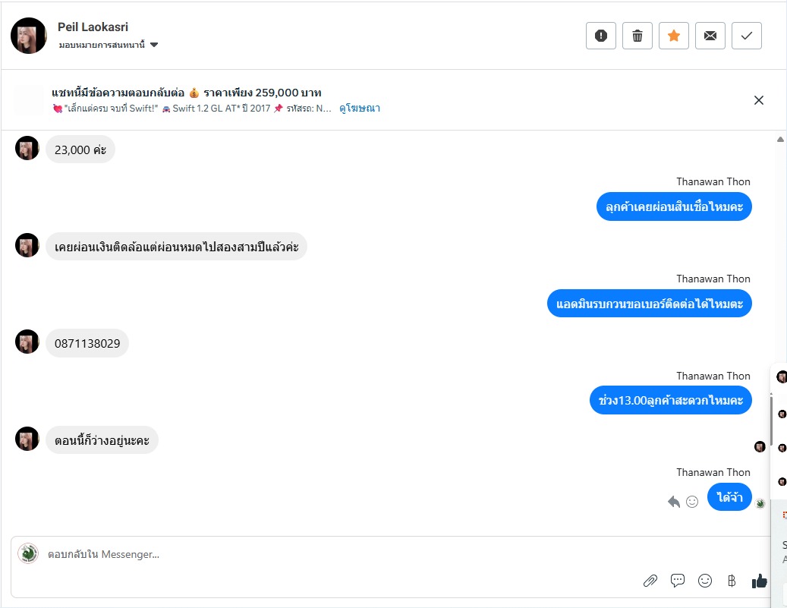Mark conversation unread via envelope icon

[710, 36]
